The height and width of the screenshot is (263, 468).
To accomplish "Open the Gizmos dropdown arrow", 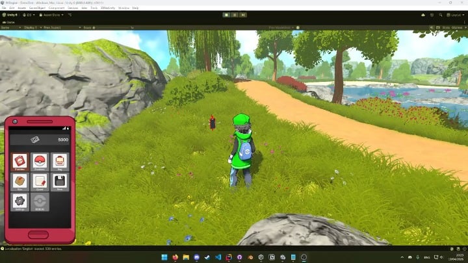I will click(x=465, y=28).
